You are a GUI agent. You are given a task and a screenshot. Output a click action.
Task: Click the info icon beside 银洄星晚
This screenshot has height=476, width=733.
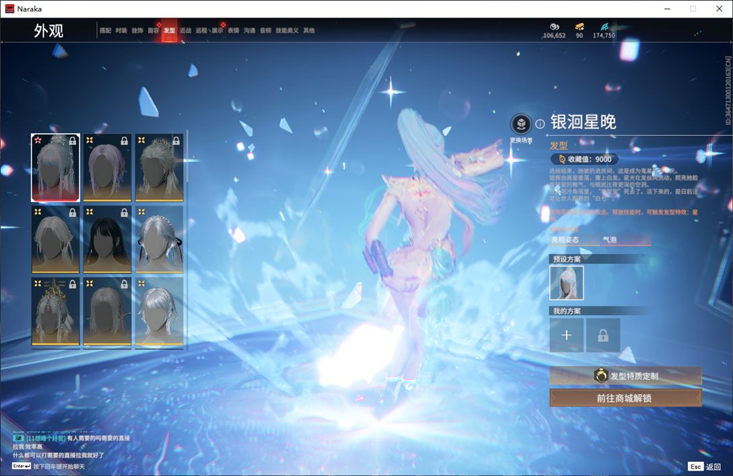click(x=540, y=124)
